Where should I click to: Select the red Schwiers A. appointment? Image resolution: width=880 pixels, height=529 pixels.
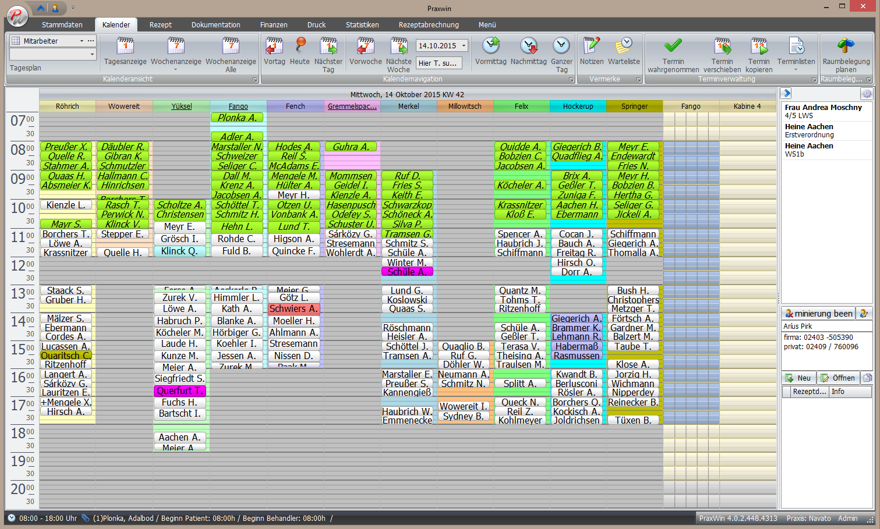pyautogui.click(x=294, y=309)
